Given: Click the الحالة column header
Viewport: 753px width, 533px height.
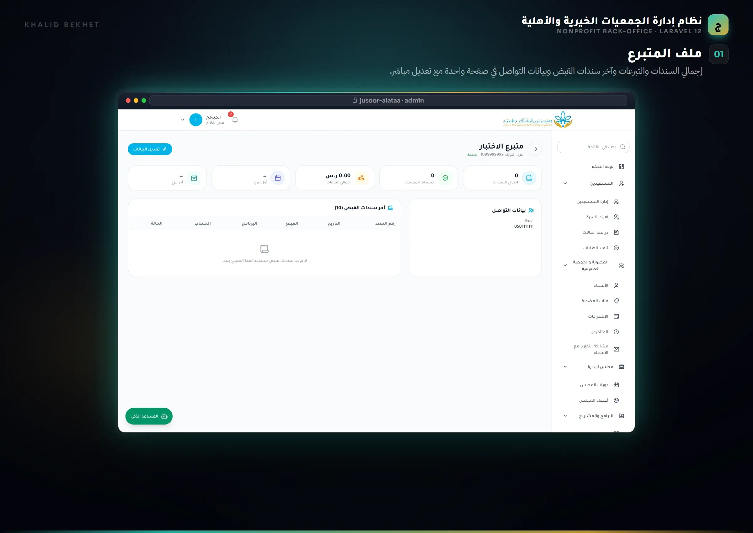Looking at the screenshot, I should pyautogui.click(x=157, y=224).
